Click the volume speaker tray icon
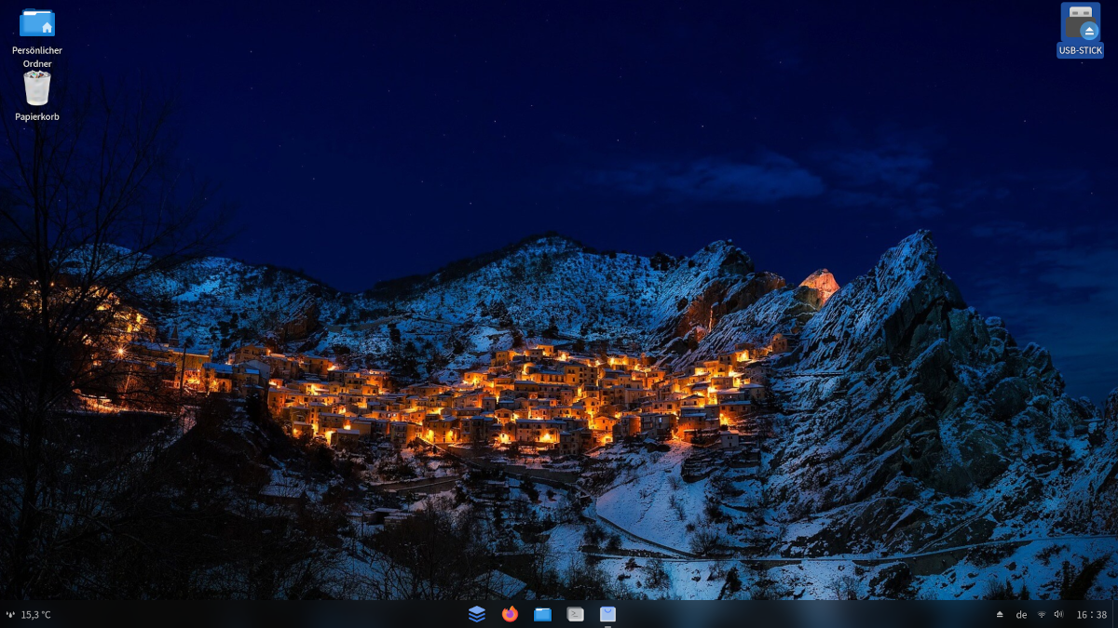Image resolution: width=1118 pixels, height=628 pixels. [1058, 615]
